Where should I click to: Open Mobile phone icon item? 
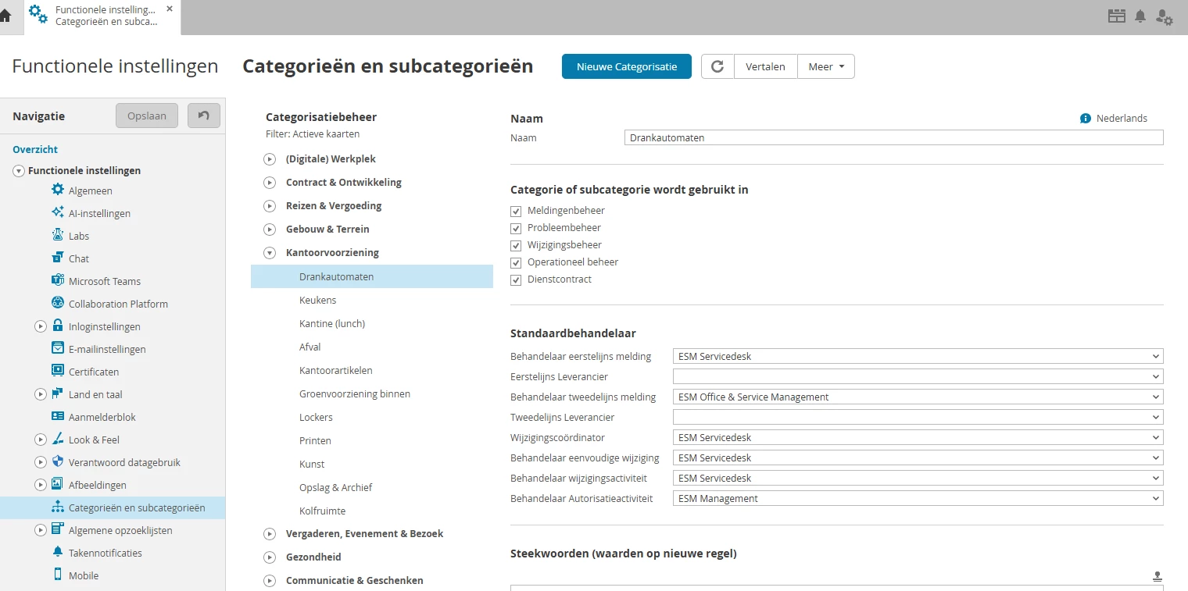tap(58, 575)
